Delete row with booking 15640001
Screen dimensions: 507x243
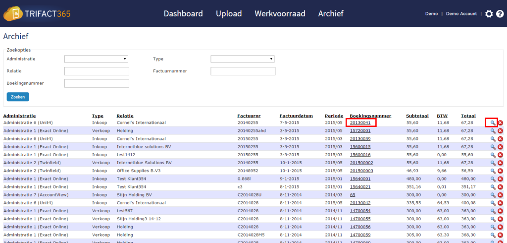[500, 179]
